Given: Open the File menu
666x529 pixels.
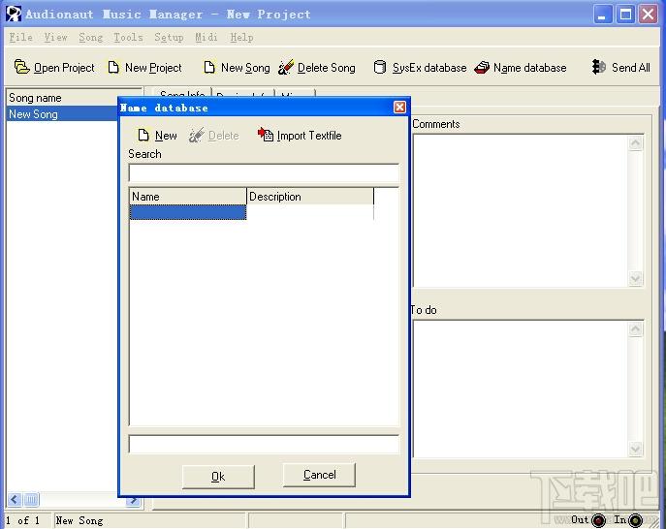Looking at the screenshot, I should (x=20, y=38).
